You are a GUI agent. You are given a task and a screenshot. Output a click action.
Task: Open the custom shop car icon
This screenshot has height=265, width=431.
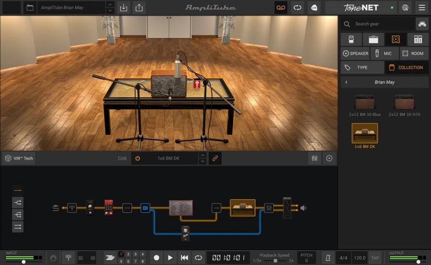[x=422, y=24]
